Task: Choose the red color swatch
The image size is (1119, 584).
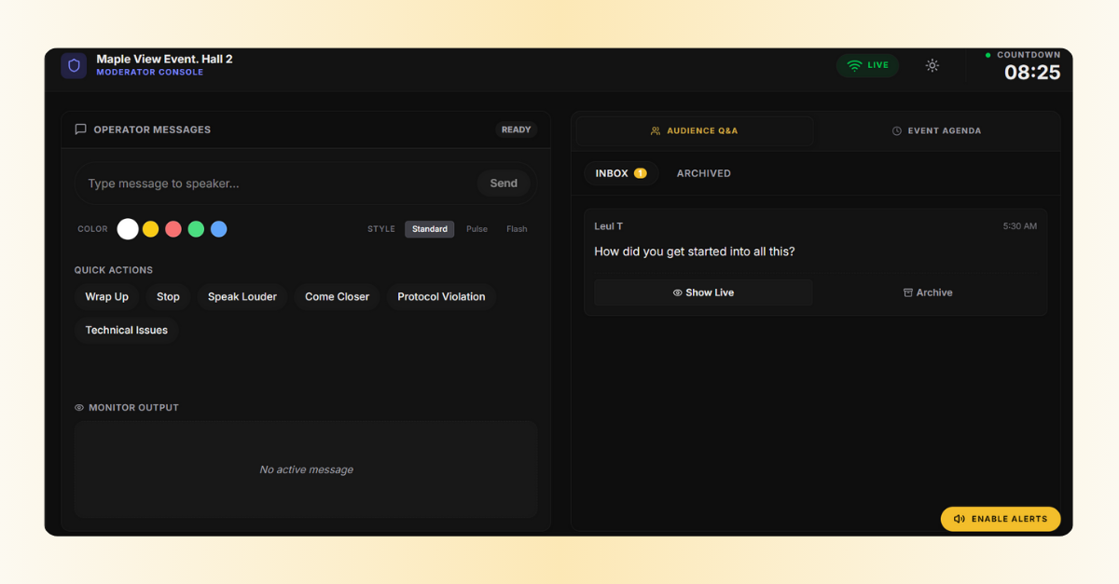Action: coord(173,229)
